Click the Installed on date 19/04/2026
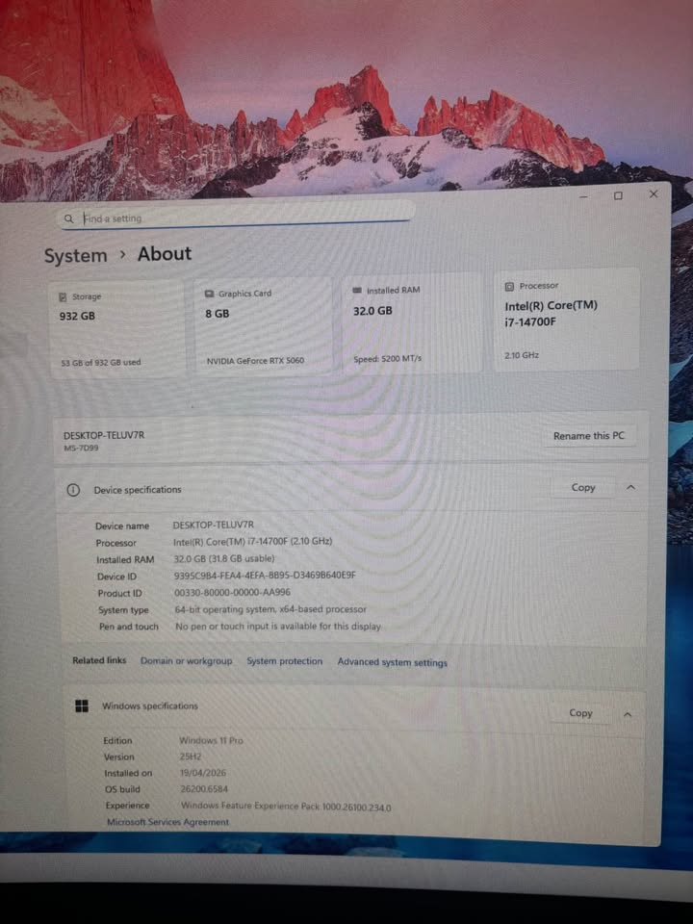693x924 pixels. [x=203, y=773]
